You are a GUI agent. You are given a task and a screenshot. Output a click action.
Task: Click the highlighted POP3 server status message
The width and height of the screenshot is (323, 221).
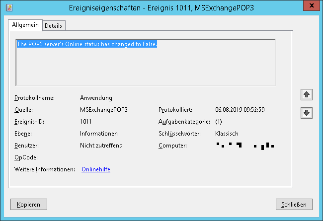pyautogui.click(x=87, y=44)
